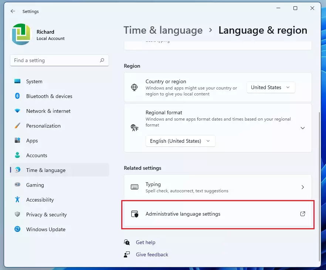Click the Typing row chevron arrow
The height and width of the screenshot is (270, 326).
[x=303, y=187]
